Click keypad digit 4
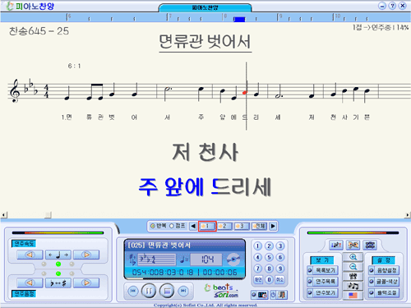Image resolution: width=411 pixels, height=308 pixels. 257,257
